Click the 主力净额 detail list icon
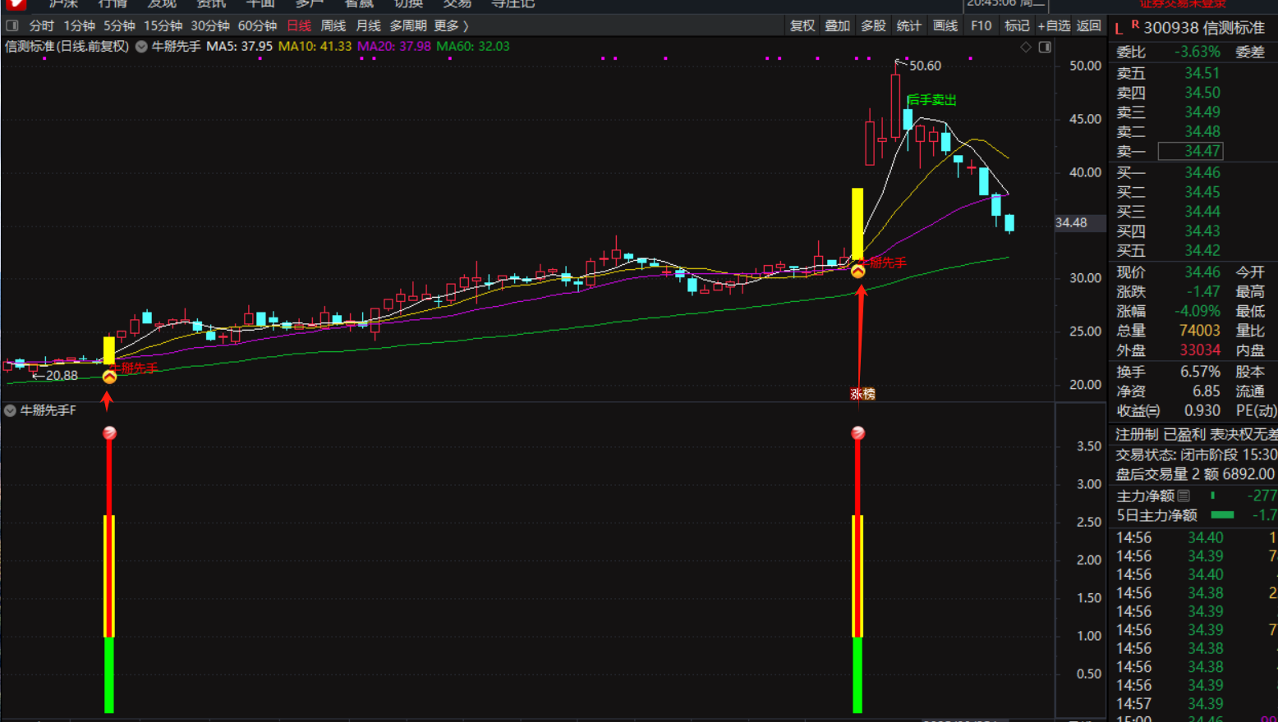The width and height of the screenshot is (1278, 722). tap(1184, 496)
